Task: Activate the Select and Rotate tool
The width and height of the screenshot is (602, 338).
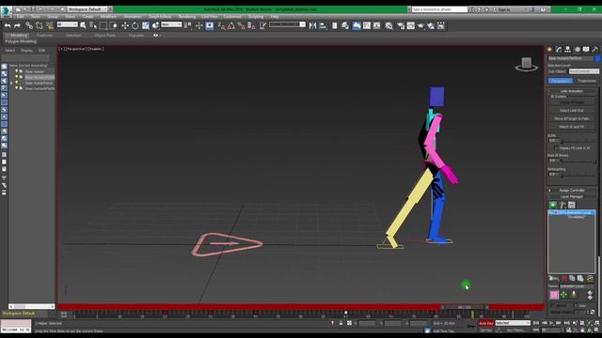Action: (x=135, y=25)
